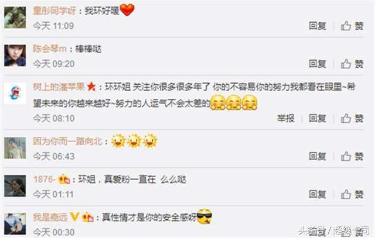This screenshot has width=375, height=238.
Task: Reply to the 09:20 comment
Action: pos(318,64)
